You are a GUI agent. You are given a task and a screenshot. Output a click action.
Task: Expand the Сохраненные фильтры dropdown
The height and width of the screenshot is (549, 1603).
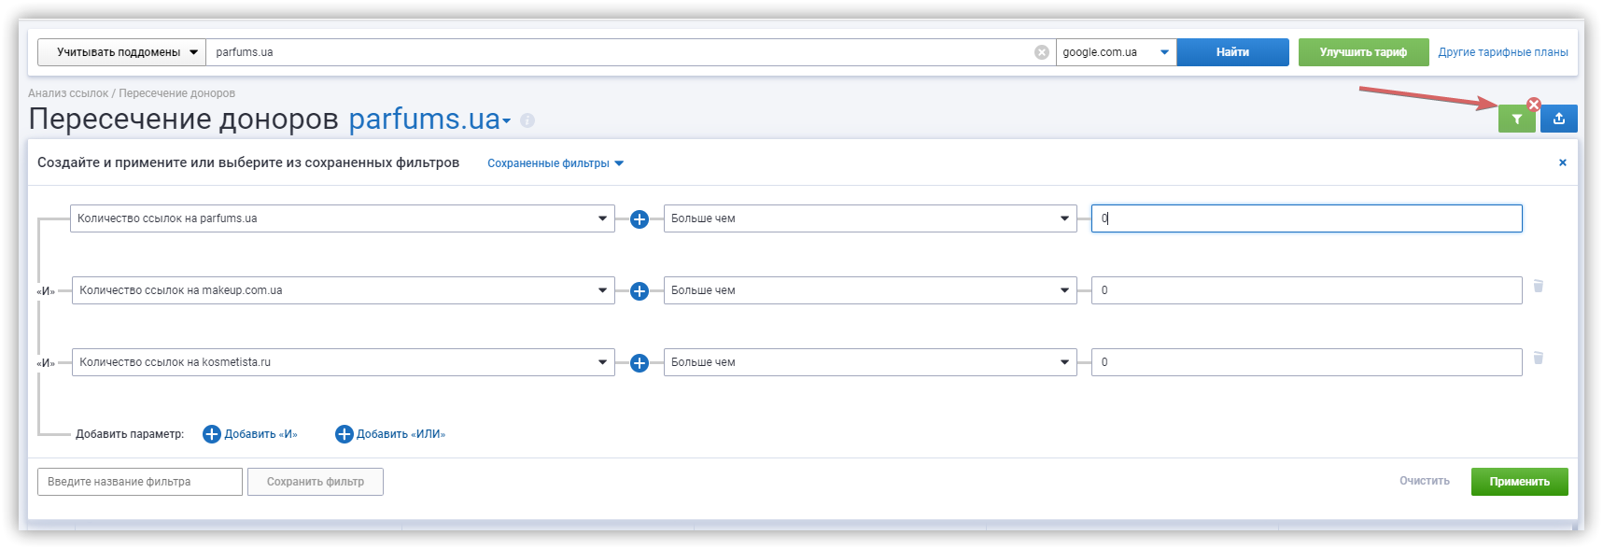[555, 163]
